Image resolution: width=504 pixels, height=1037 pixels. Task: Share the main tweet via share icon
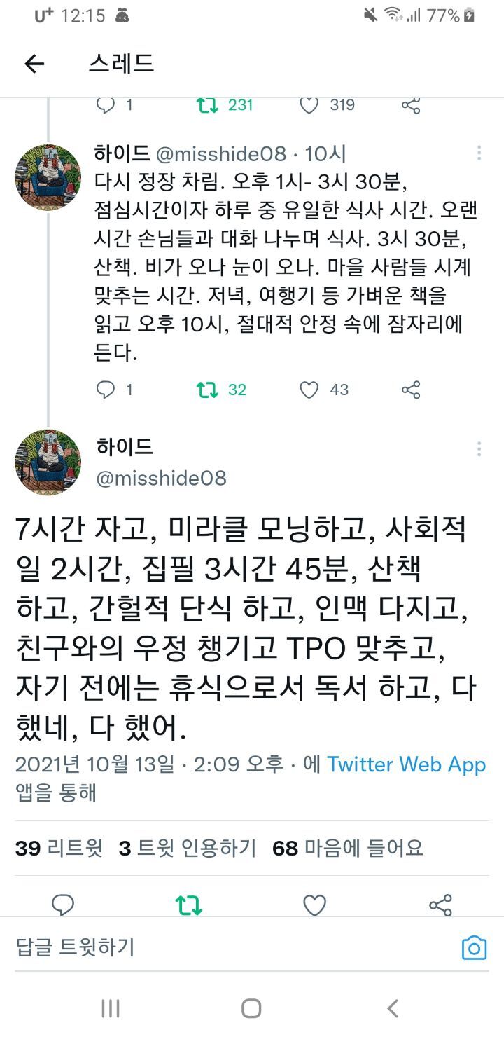coord(440,905)
